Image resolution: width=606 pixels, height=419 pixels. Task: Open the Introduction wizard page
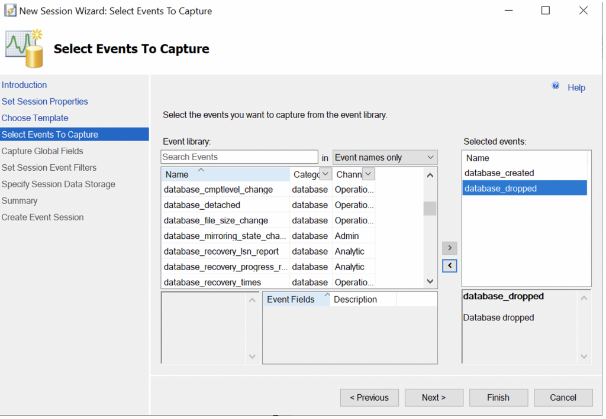[24, 85]
